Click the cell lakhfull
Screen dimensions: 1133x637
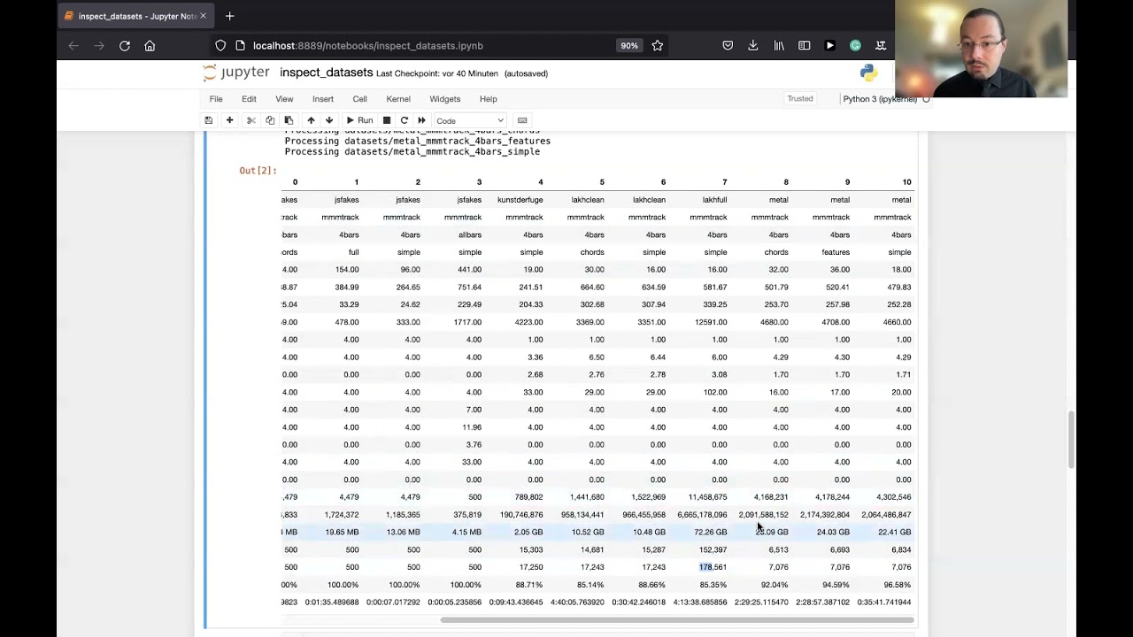click(x=714, y=200)
